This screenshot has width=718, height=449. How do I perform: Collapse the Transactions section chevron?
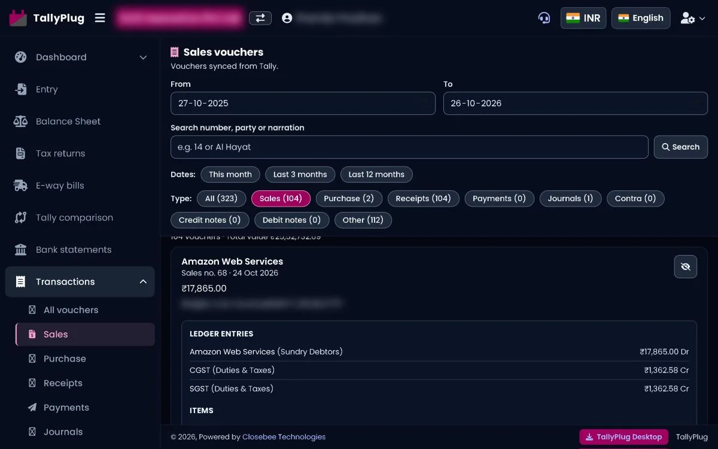pos(143,282)
